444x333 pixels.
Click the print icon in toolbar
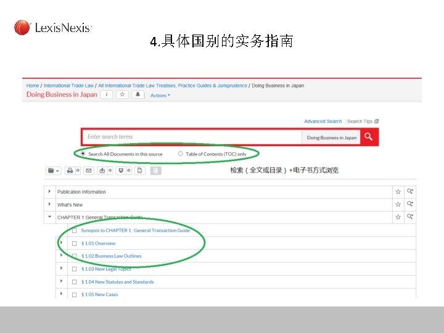[70, 170]
